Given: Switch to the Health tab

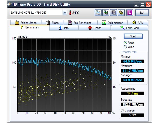Looking at the screenshot, I should [95, 28].
